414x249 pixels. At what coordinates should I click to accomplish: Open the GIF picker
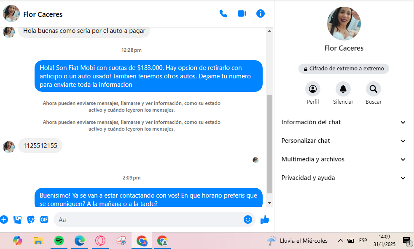click(x=44, y=220)
